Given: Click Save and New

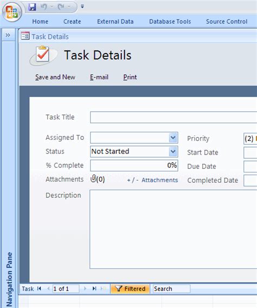Looking at the screenshot, I should 55,77.
